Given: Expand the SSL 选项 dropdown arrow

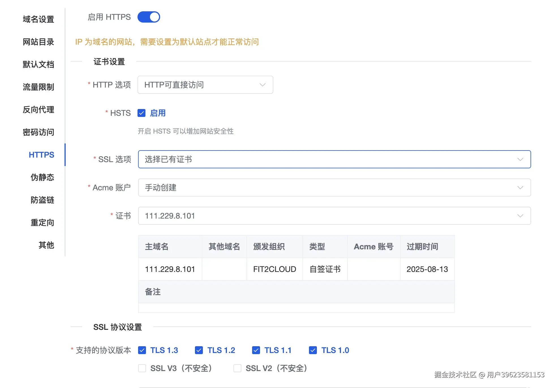Looking at the screenshot, I should click(x=520, y=159).
